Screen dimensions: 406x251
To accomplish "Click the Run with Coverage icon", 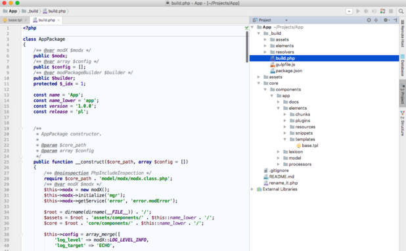I will point(374,11).
